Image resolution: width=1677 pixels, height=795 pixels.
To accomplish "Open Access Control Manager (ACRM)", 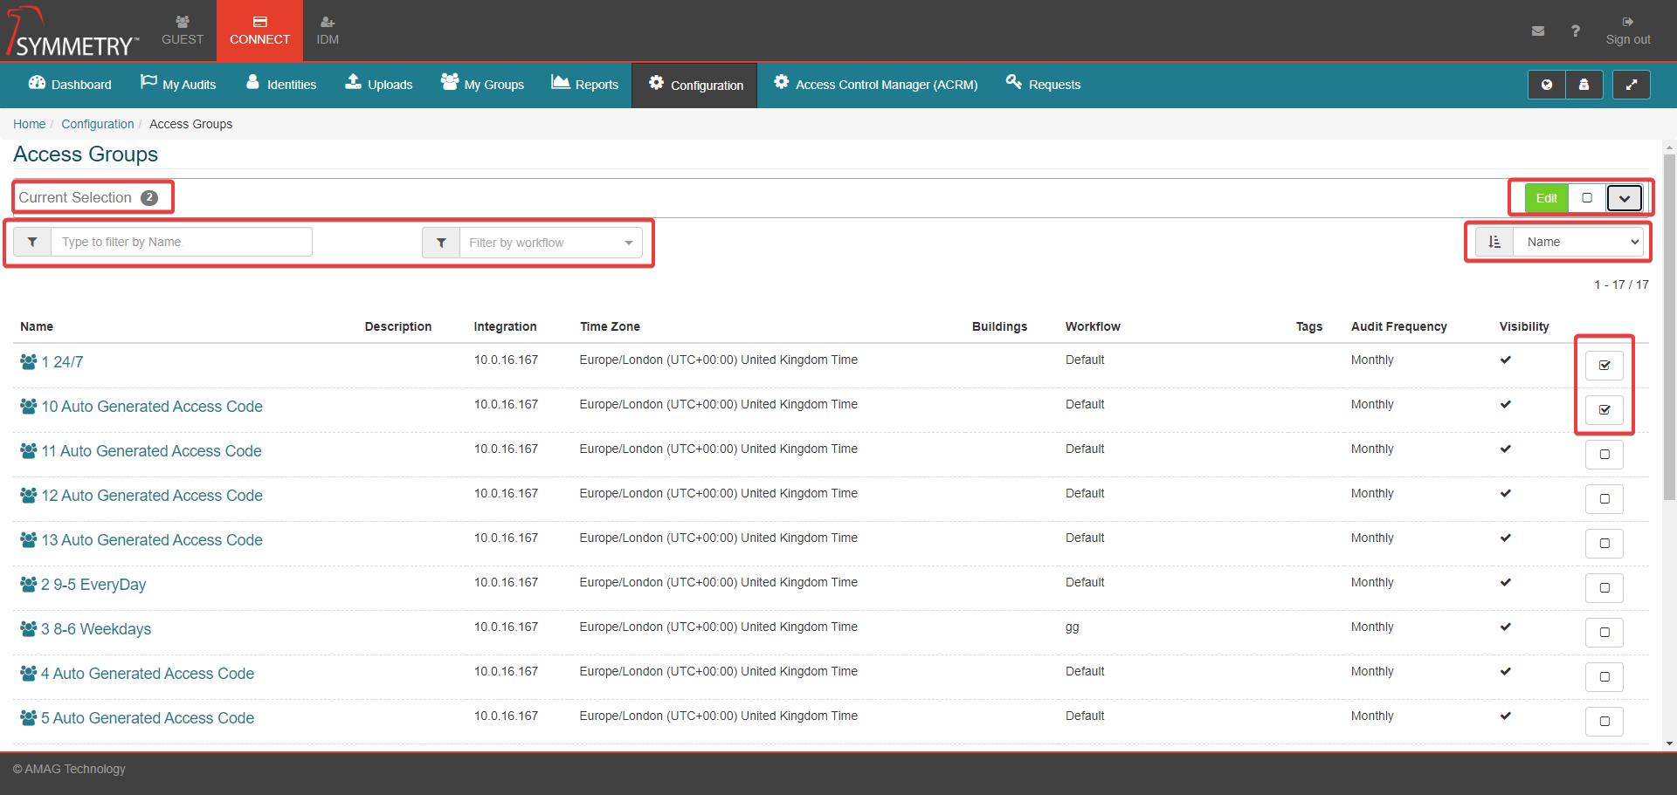I will tap(875, 85).
